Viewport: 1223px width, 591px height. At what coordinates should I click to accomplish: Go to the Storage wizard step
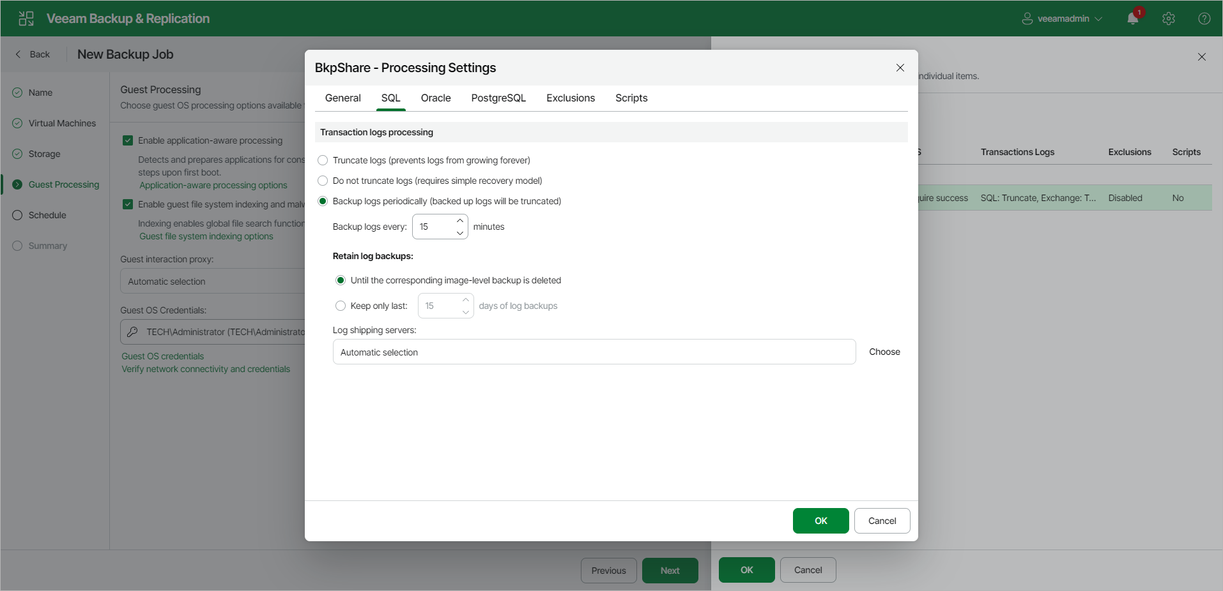(44, 154)
